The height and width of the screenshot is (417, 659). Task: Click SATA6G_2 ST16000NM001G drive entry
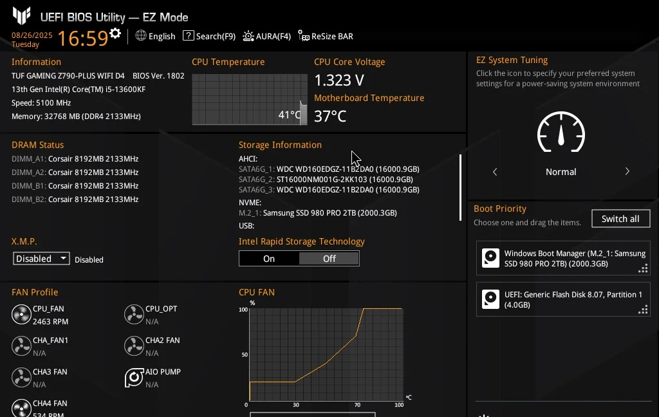click(326, 180)
